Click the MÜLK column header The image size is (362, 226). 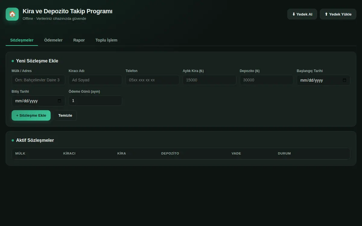[20, 153]
